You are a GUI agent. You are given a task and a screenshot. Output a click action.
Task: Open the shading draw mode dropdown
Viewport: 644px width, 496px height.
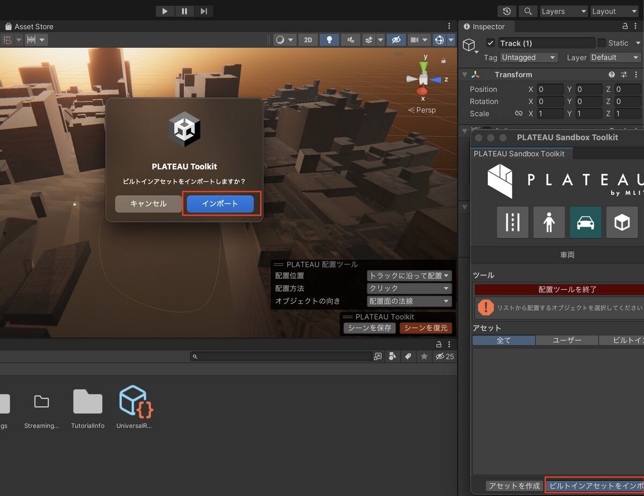(x=284, y=40)
